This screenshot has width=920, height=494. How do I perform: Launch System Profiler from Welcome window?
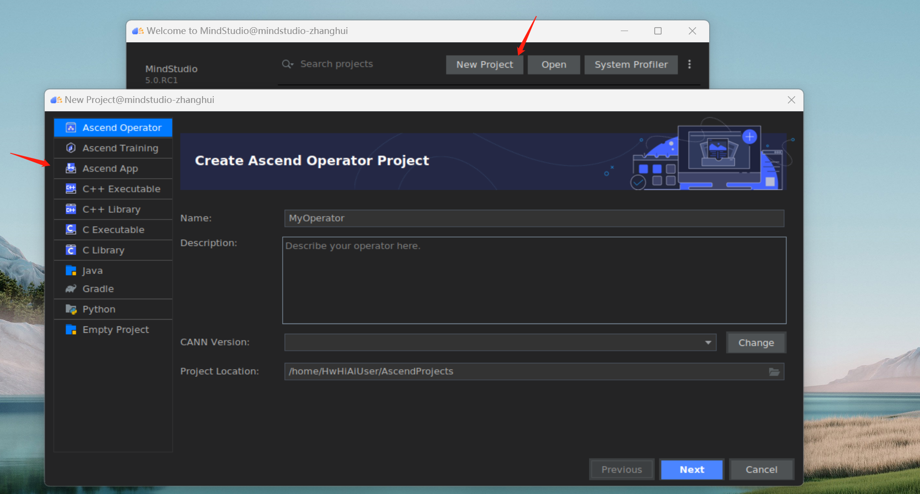point(631,65)
